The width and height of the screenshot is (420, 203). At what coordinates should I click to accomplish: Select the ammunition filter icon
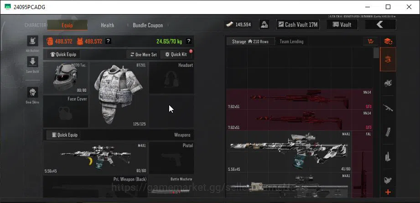tap(388, 156)
